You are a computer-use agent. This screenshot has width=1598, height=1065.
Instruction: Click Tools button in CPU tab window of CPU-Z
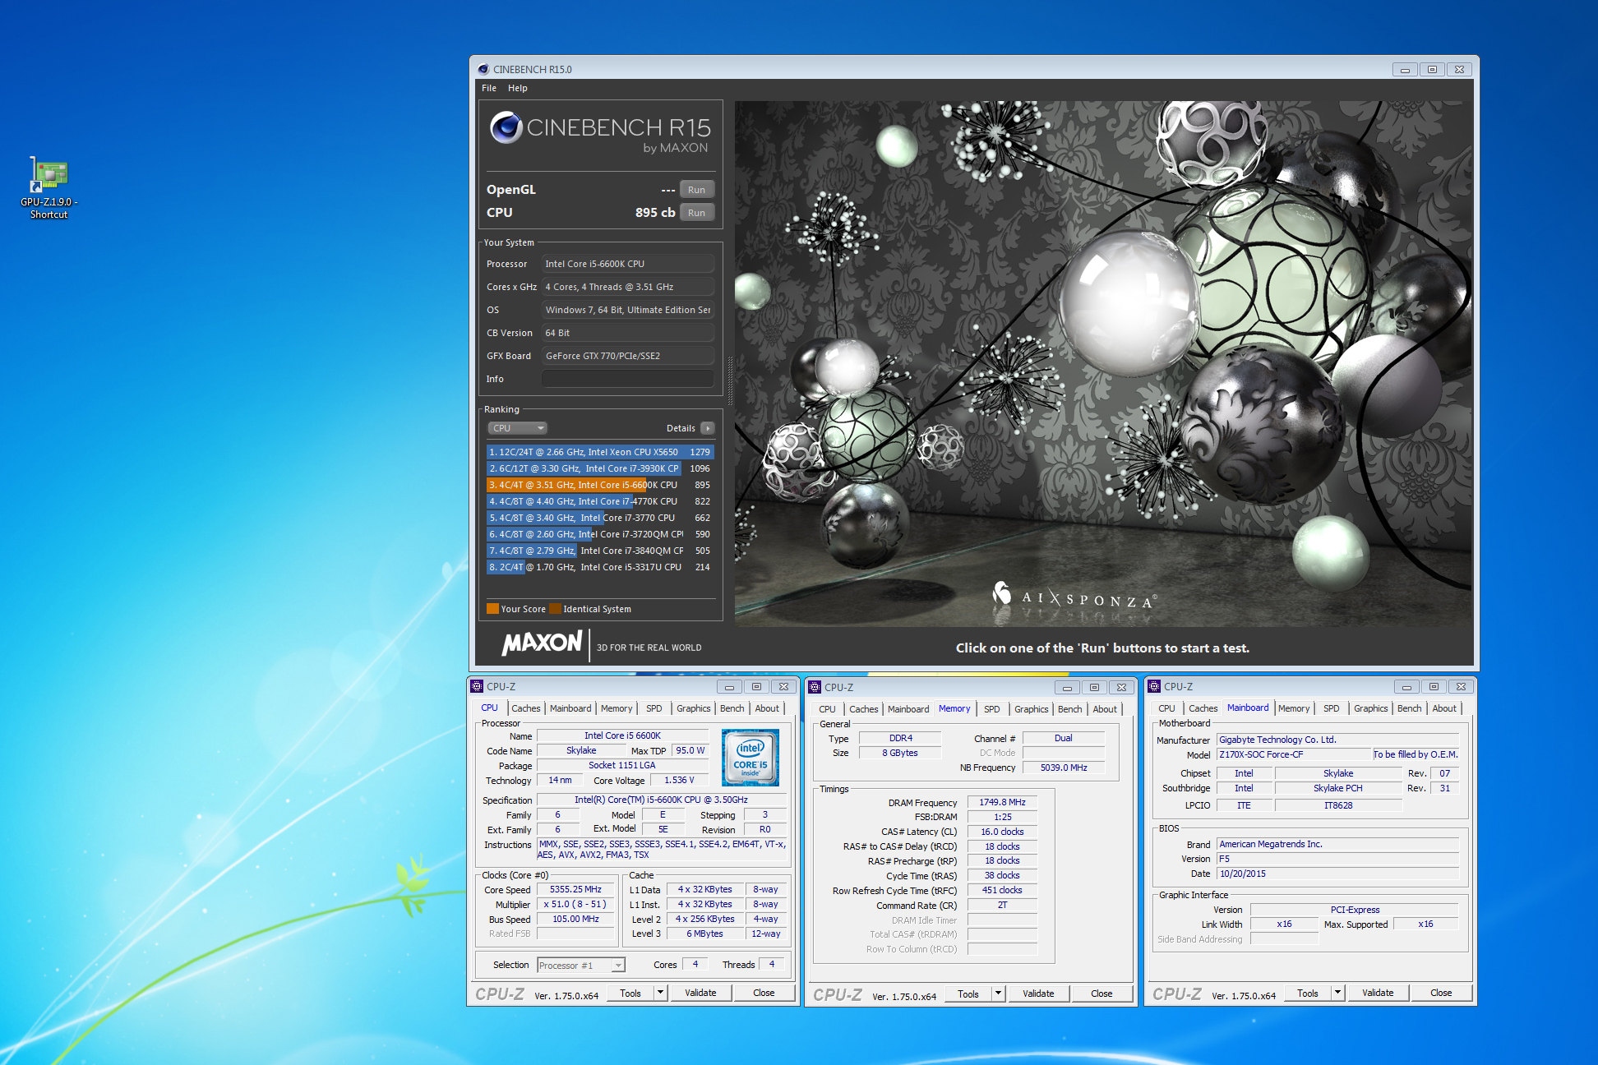(x=630, y=993)
